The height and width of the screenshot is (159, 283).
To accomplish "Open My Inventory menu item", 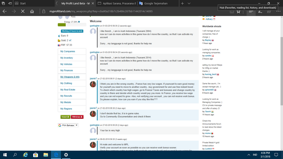I will (72, 58).
